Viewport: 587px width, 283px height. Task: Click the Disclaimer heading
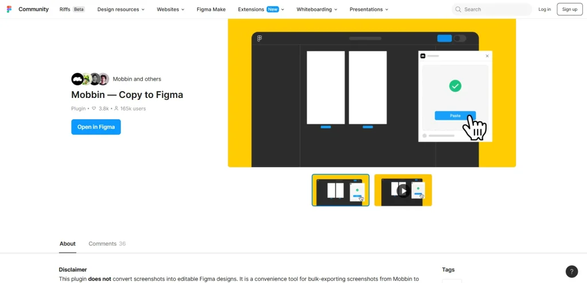(73, 269)
